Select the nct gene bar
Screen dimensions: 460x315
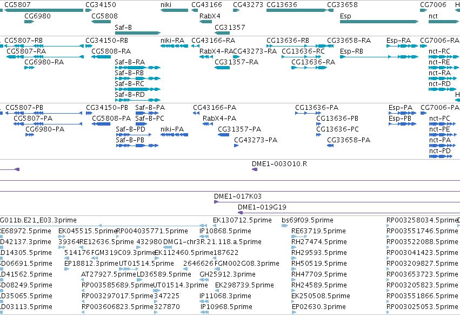(444, 22)
